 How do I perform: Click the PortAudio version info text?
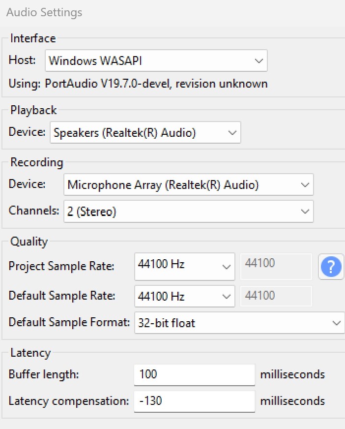coord(138,84)
